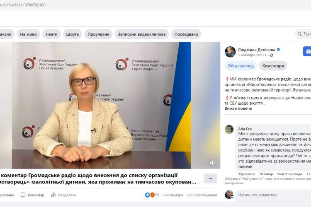Click the Напишете коментар input field
Image resolution: width=311 pixels, height=207 pixels.
coord(273,195)
